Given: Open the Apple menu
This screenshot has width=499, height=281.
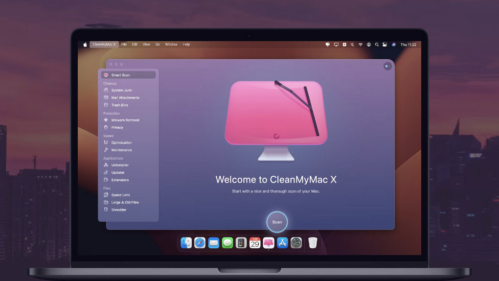Looking at the screenshot, I should click(85, 45).
